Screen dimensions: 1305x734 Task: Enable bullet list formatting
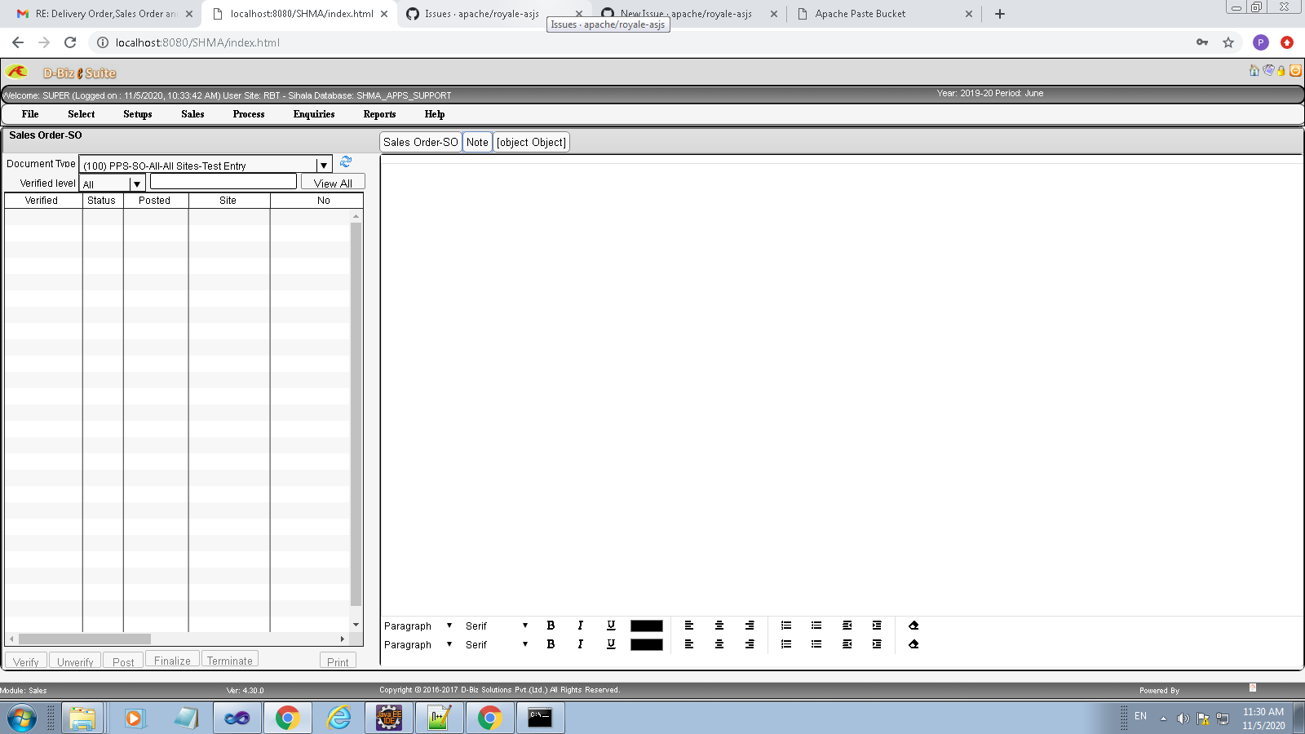click(816, 626)
